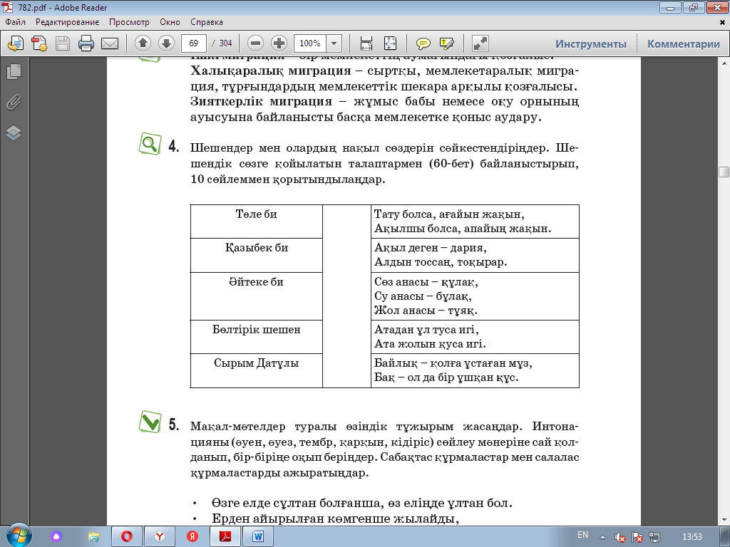Open the Справка menu
The height and width of the screenshot is (547, 730).
(x=207, y=22)
